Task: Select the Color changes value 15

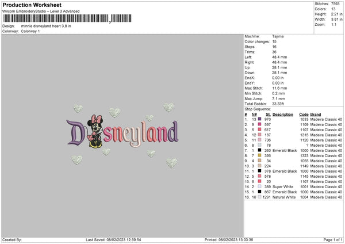Action: coord(274,41)
